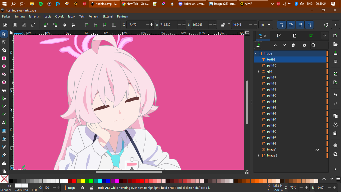This screenshot has height=192, width=341.
Task: Click the flip horizontal icon
Action: pos(64,25)
